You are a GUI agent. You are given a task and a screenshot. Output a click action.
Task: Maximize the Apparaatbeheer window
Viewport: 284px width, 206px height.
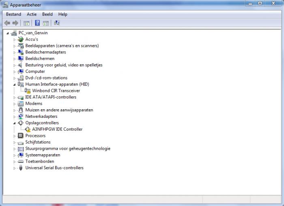(260, 3)
